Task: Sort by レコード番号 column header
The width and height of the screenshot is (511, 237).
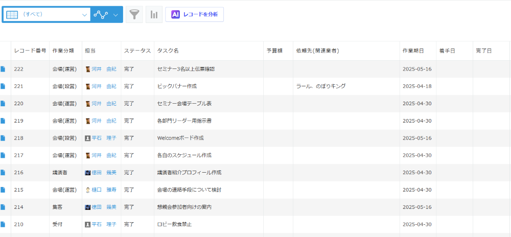Action: coord(30,51)
